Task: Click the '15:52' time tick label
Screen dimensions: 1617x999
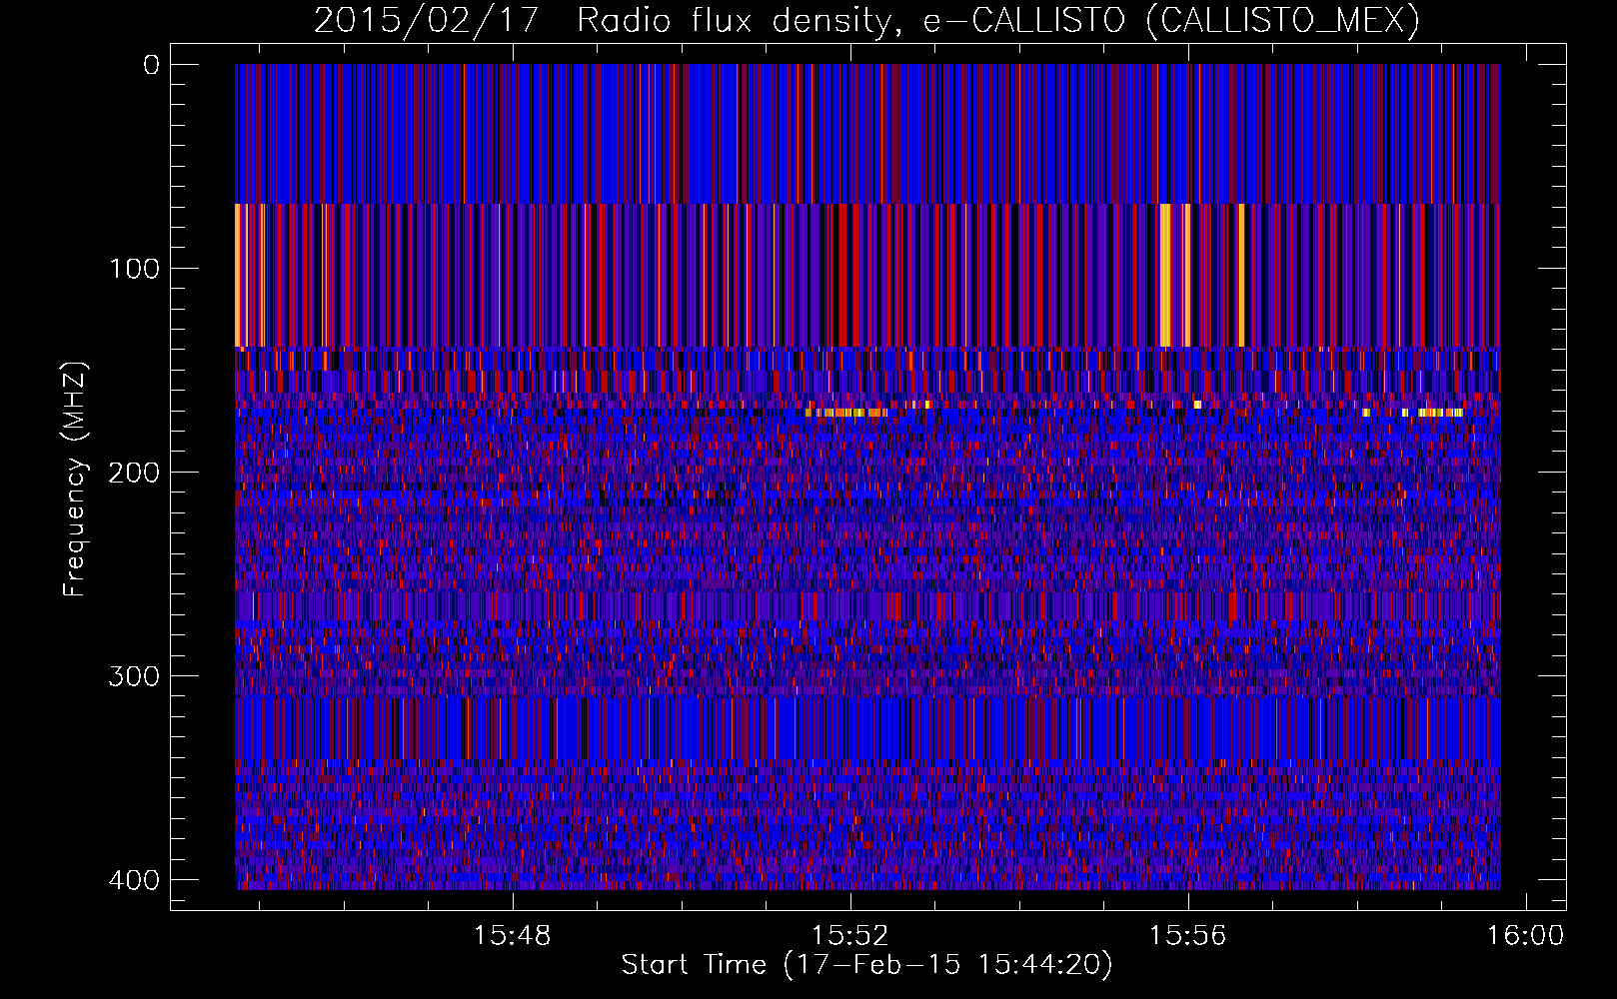Action: coord(850,936)
